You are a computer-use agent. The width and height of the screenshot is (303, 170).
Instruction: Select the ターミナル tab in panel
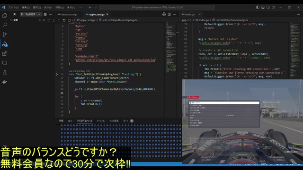pos(101,121)
